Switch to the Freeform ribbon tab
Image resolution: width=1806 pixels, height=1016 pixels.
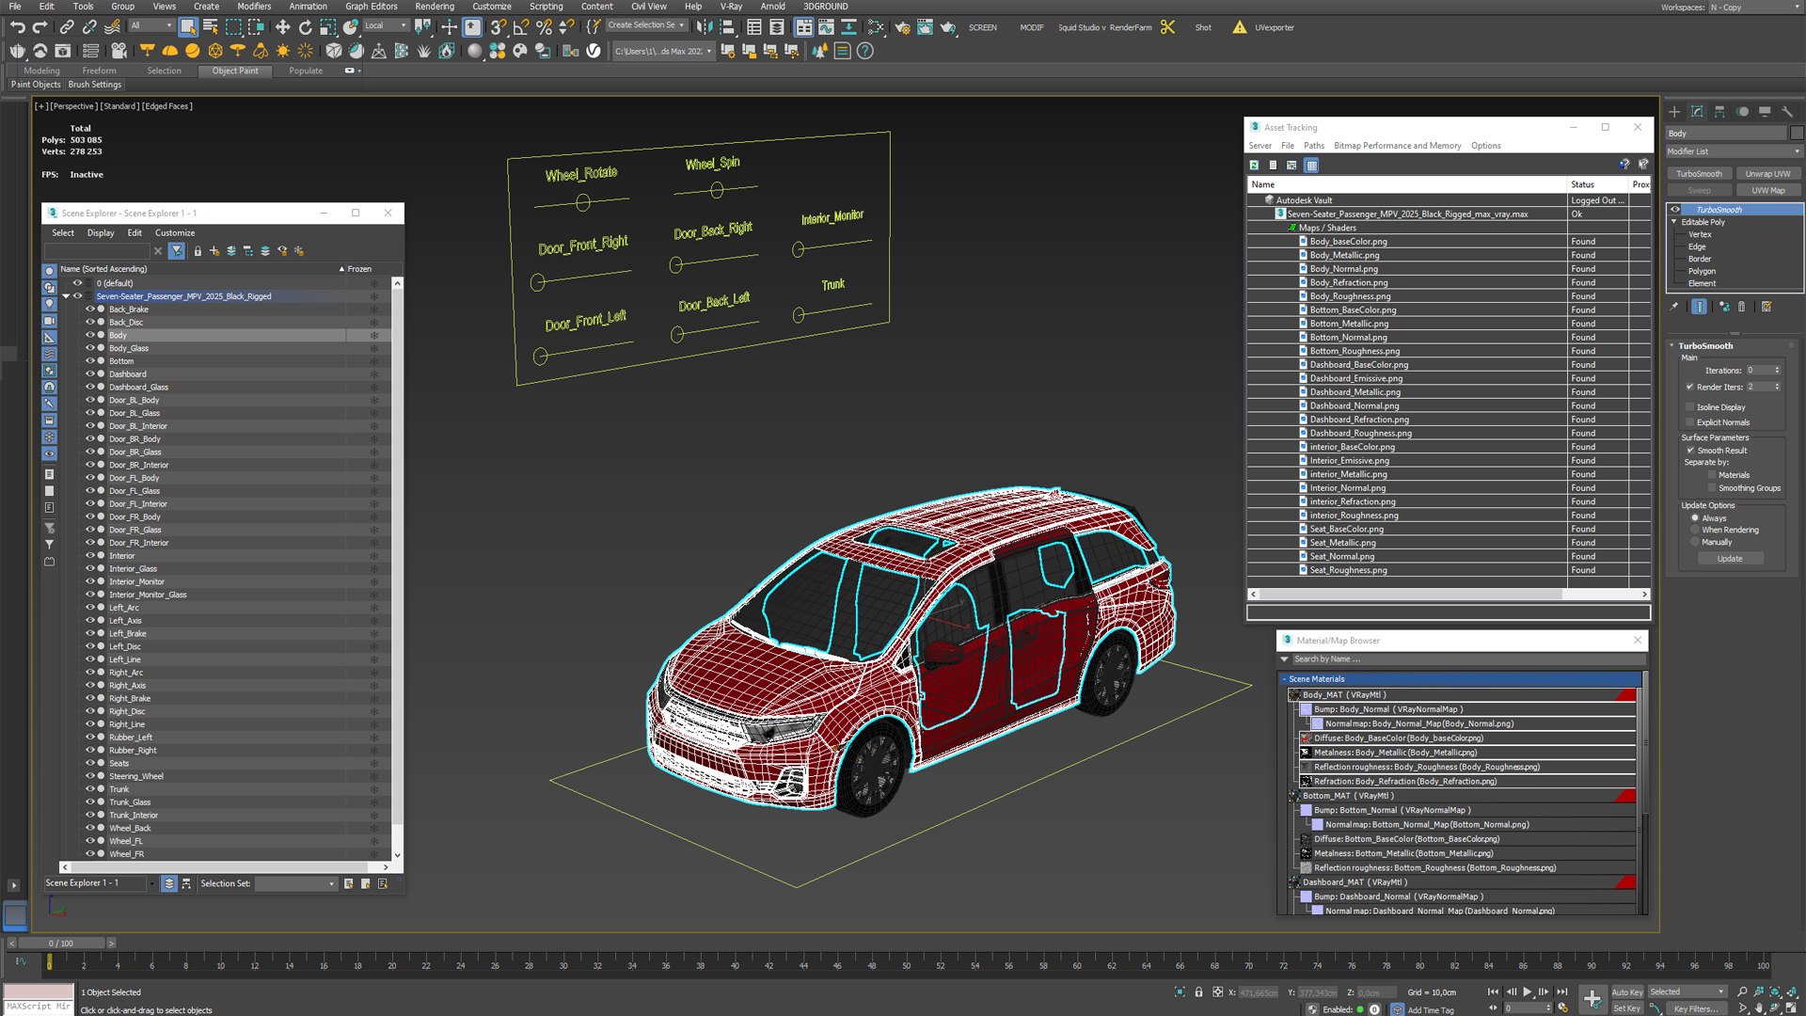tap(99, 71)
